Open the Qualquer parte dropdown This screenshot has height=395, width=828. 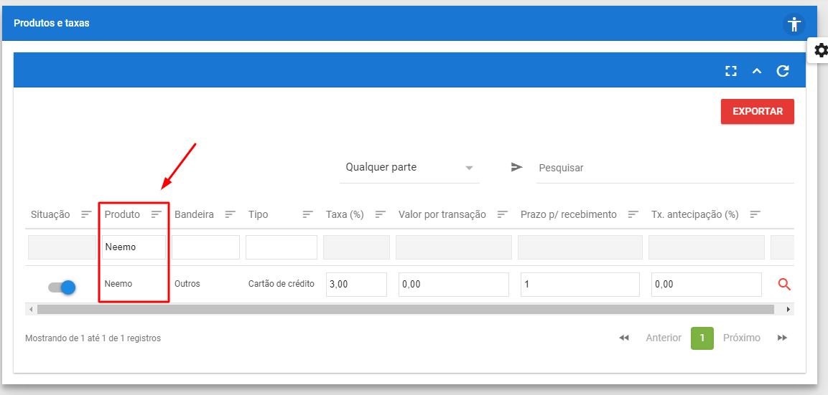click(x=409, y=168)
